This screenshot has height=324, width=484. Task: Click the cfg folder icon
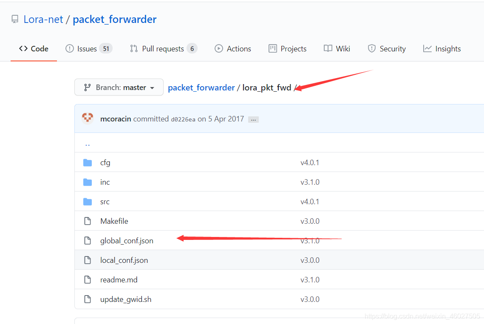point(88,163)
